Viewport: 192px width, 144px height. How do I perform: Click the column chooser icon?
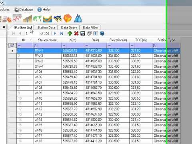pos(96,33)
